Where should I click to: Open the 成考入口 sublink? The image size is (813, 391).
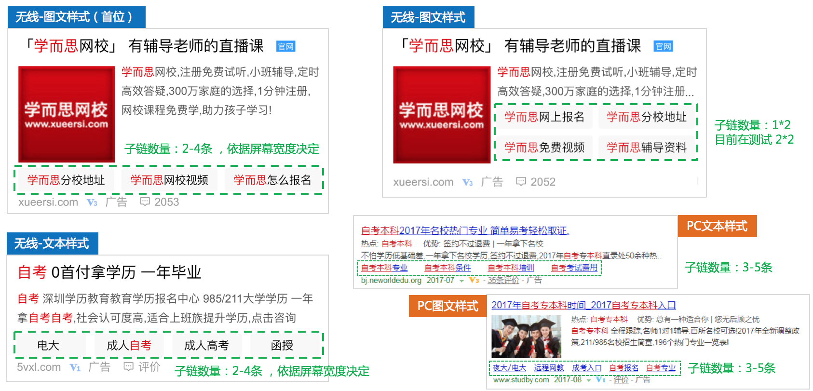(587, 368)
